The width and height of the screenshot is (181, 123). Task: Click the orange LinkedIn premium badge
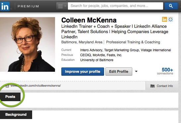click(x=164, y=20)
